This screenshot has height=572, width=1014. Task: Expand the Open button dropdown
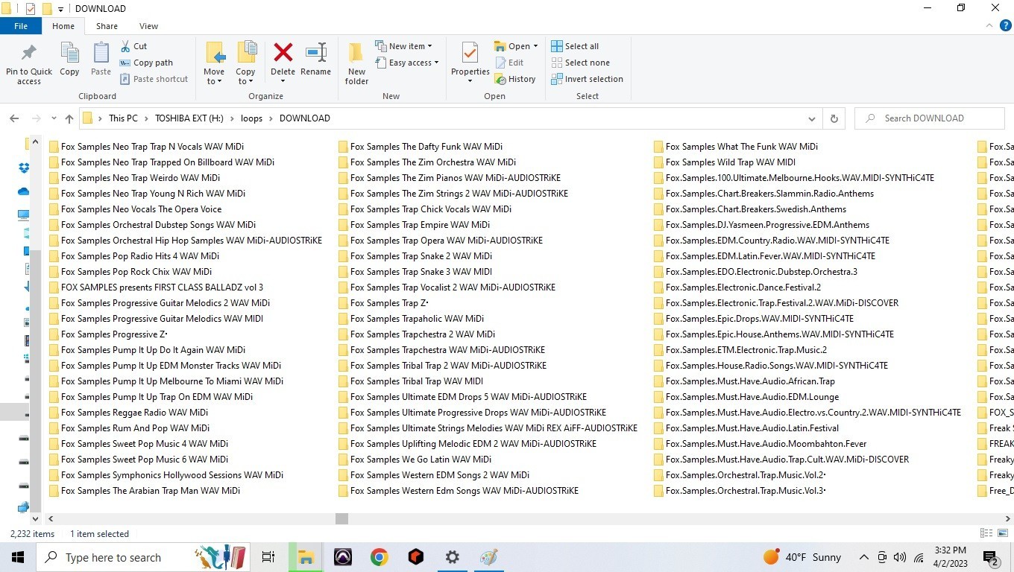pyautogui.click(x=535, y=46)
